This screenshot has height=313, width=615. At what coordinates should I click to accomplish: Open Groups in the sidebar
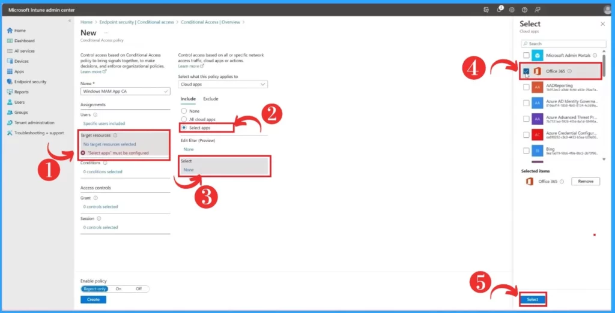click(17, 112)
